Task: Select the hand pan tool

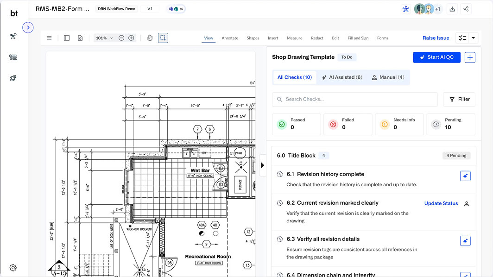Action: pyautogui.click(x=150, y=38)
